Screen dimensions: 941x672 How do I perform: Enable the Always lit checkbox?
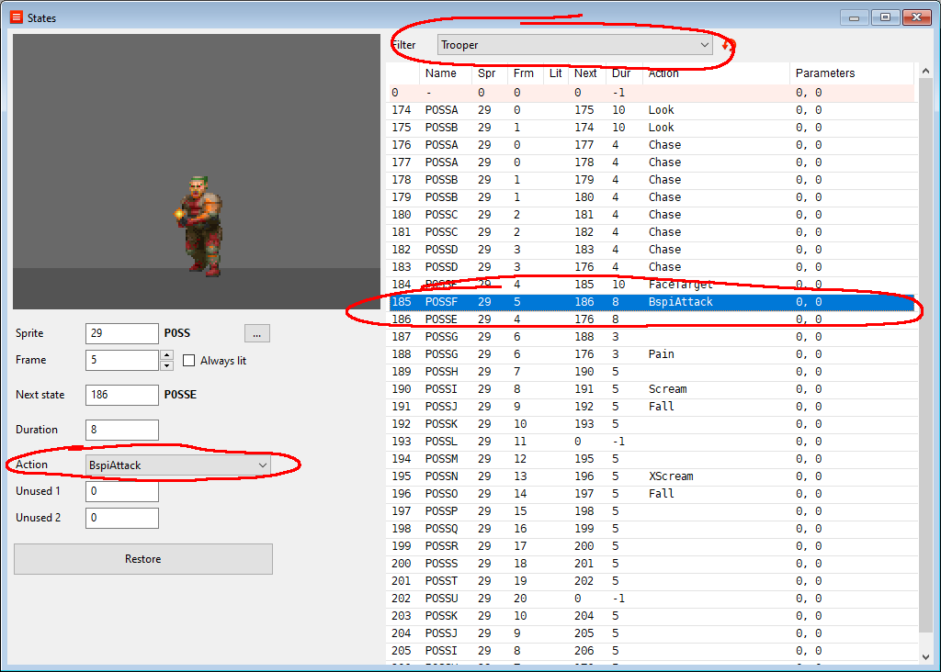pyautogui.click(x=189, y=361)
